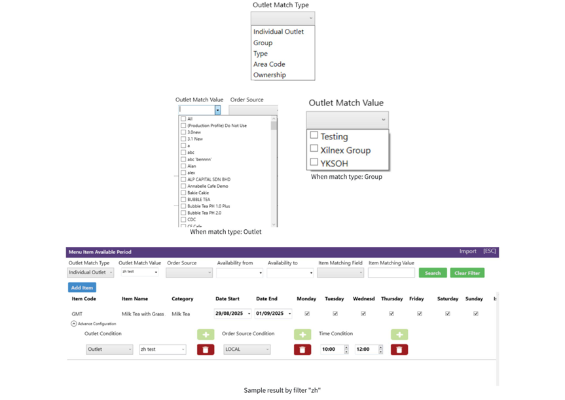This screenshot has width=565, height=400.
Task: Click the green plus for Time Condition
Action: (399, 335)
